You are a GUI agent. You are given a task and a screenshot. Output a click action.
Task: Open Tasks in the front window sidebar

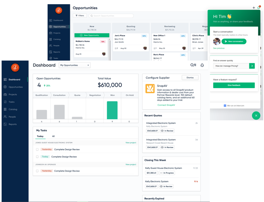[x=9, y=102]
